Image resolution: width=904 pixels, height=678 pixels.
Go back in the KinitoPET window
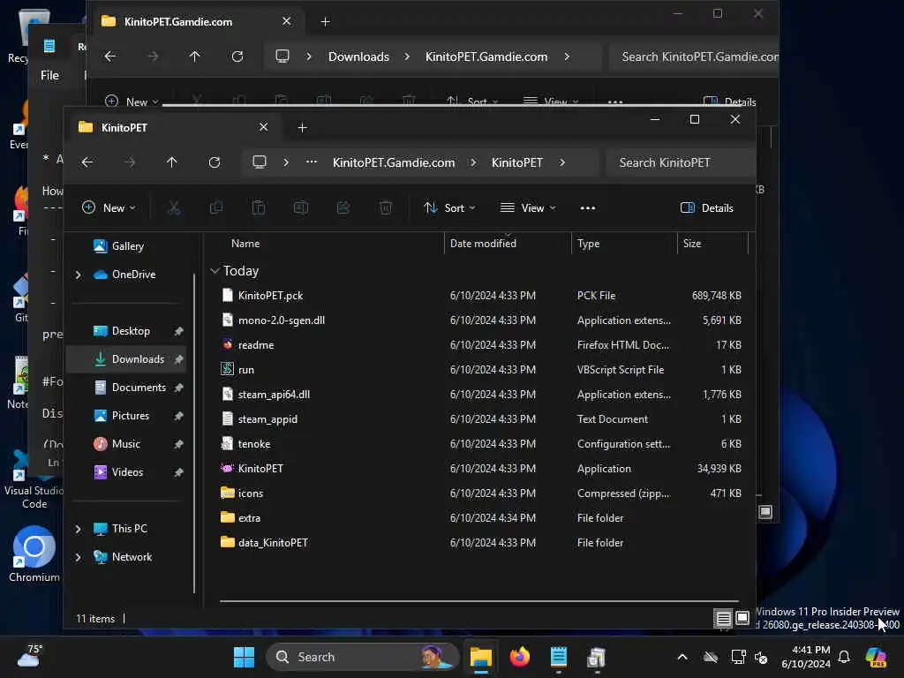(x=87, y=162)
